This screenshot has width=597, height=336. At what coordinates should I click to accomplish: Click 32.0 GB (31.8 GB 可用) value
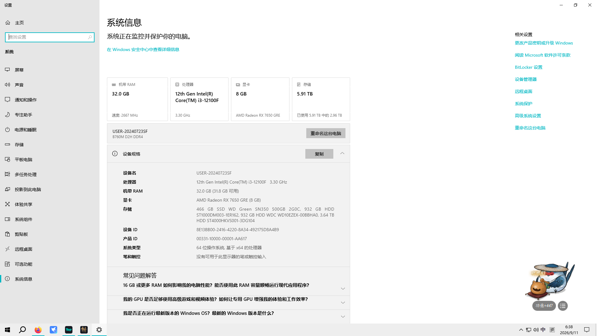218,191
